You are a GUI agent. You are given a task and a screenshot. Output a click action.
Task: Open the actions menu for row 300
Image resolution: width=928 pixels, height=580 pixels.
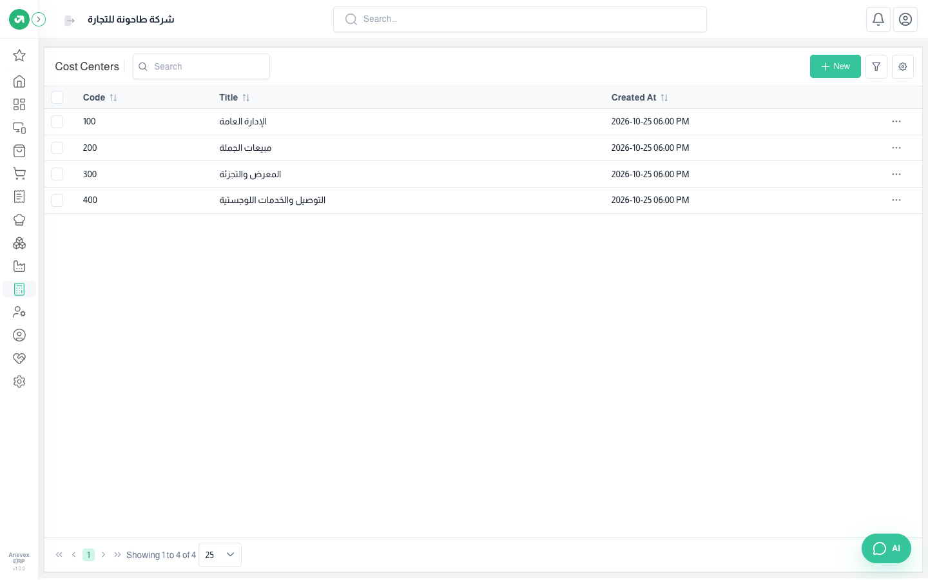tap(896, 174)
